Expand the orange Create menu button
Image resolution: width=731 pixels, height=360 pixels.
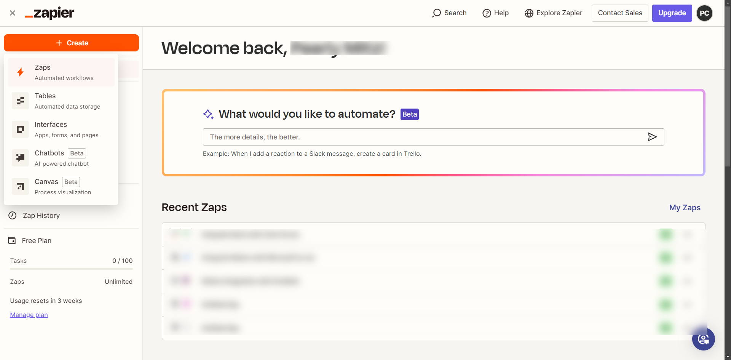[72, 43]
